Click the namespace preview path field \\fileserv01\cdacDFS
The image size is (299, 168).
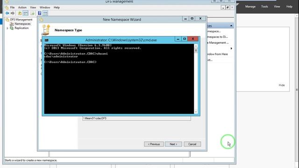click(x=136, y=118)
